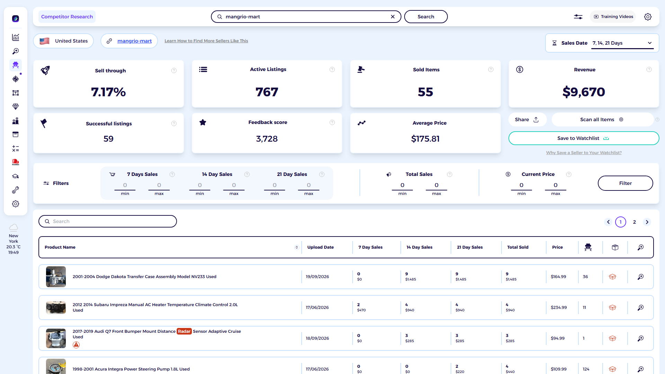This screenshot has width=665, height=374.
Task: Open the Competitor Research tab
Action: point(67,17)
